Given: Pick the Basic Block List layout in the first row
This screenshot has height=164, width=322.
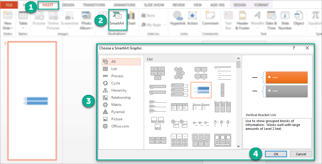Looking at the screenshot, I should click(158, 73).
